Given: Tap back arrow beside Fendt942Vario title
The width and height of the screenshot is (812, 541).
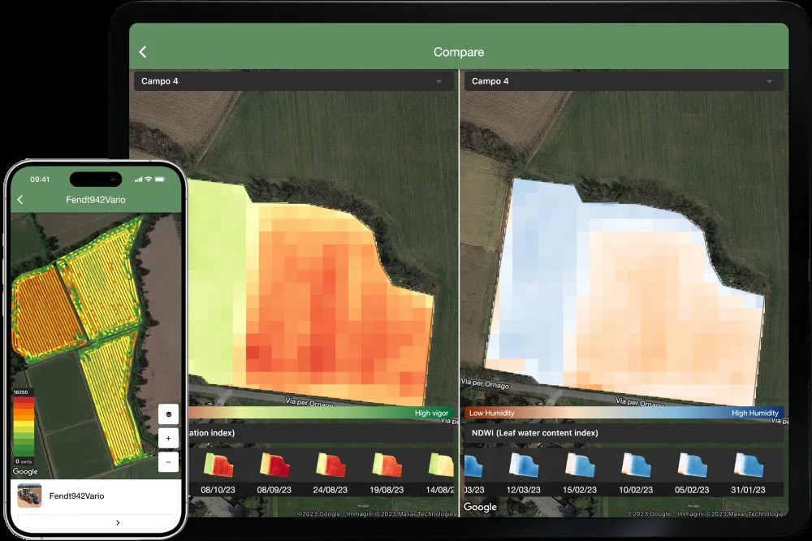Looking at the screenshot, I should tap(20, 200).
